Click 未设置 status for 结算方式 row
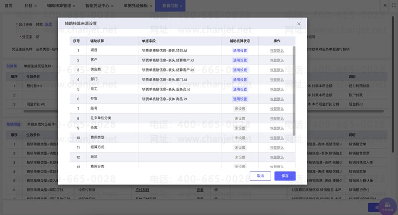398x215 pixels. click(240, 147)
